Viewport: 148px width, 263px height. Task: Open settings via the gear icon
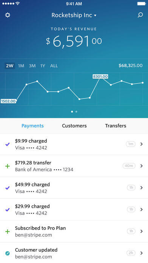click(8, 15)
